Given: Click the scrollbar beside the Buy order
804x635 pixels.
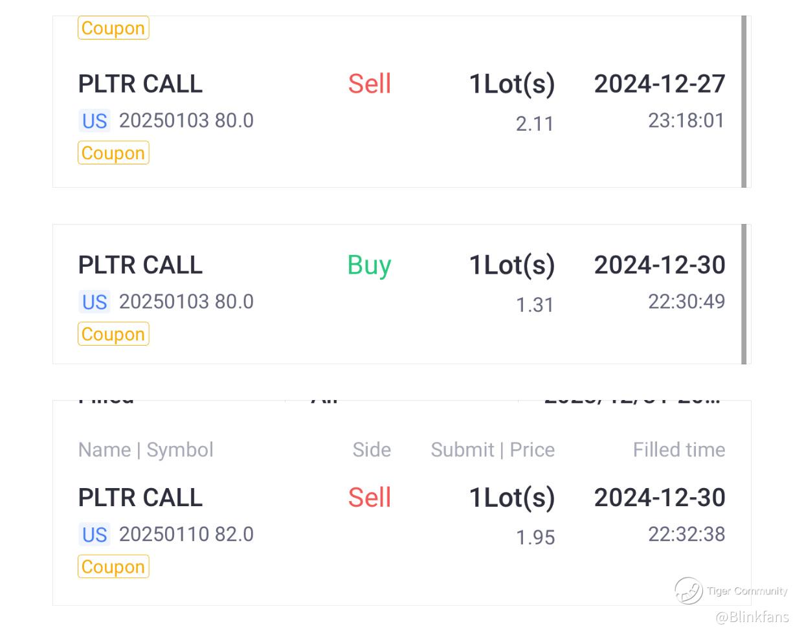Looking at the screenshot, I should tap(744, 294).
